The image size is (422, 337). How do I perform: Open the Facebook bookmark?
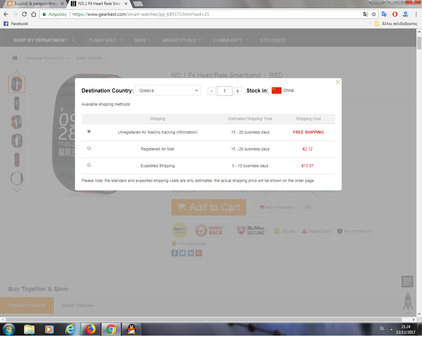[16, 24]
